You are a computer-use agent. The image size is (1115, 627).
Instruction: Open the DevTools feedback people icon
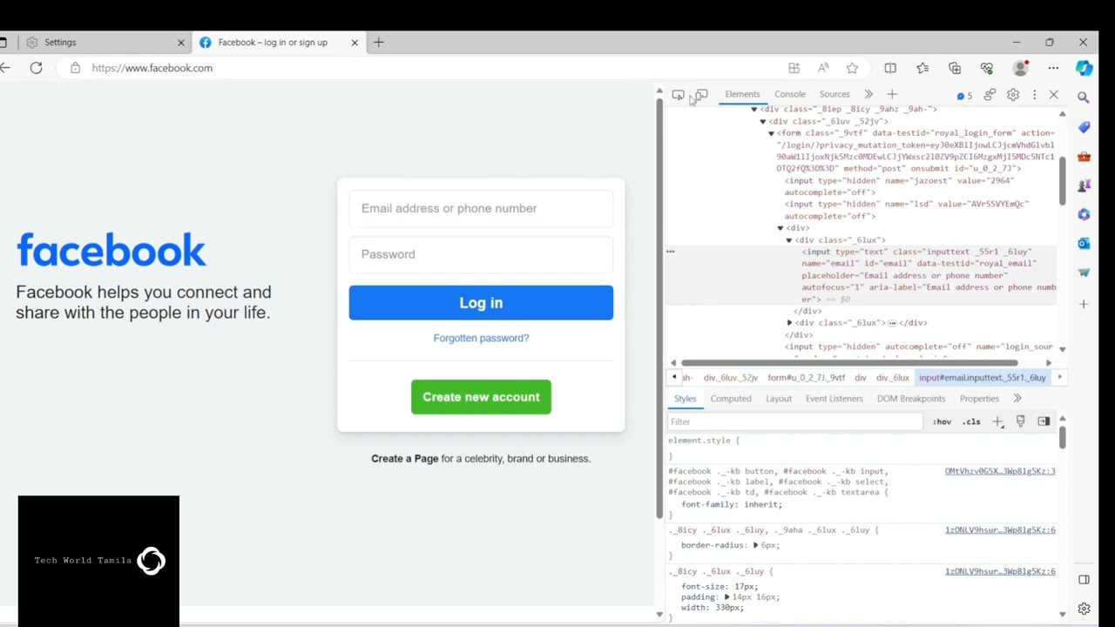[990, 95]
